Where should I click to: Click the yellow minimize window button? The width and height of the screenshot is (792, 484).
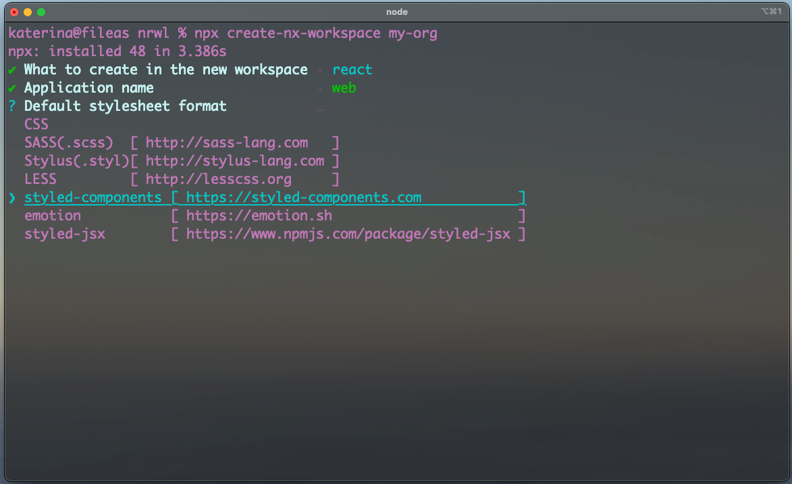[28, 12]
